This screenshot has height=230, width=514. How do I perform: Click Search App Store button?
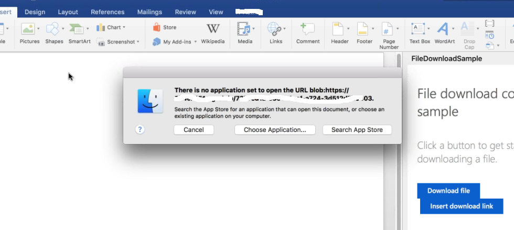[357, 130]
